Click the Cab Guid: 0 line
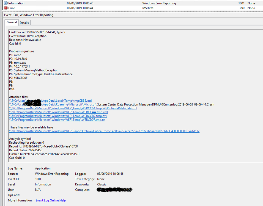This screenshot has width=263, height=206. pyautogui.click(x=17, y=158)
